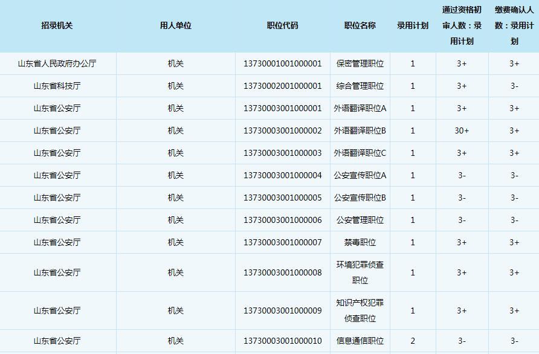This screenshot has height=354, width=539.
Task: Click the 用人单位 column header
Action: pyautogui.click(x=176, y=26)
